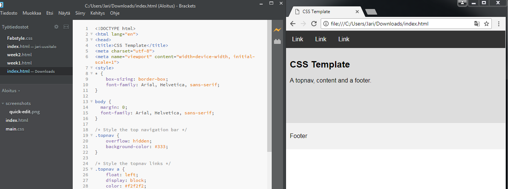Viewport: 508px width, 189px height.
Task: Toggle Live Preview lightning bolt icon
Action: coord(277,30)
